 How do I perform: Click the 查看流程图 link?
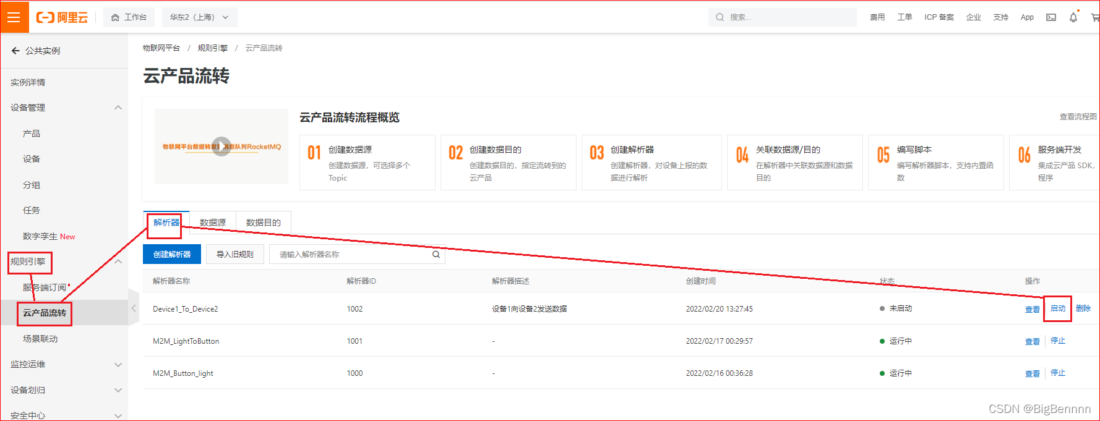pyautogui.click(x=1078, y=116)
